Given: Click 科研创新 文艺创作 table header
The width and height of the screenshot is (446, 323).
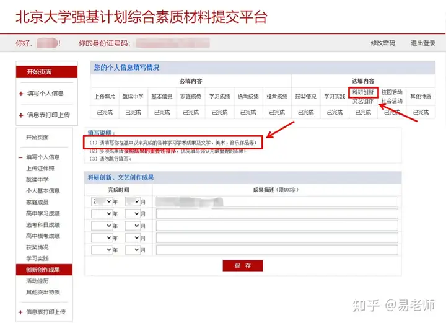Looking at the screenshot, I should click(x=363, y=97).
